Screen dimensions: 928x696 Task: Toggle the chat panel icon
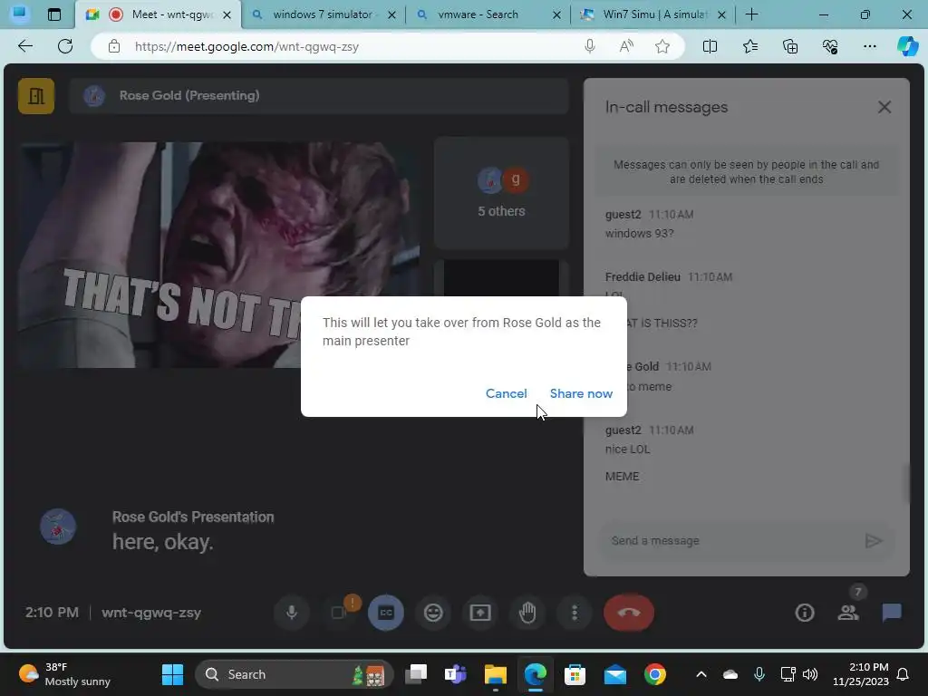coord(892,613)
